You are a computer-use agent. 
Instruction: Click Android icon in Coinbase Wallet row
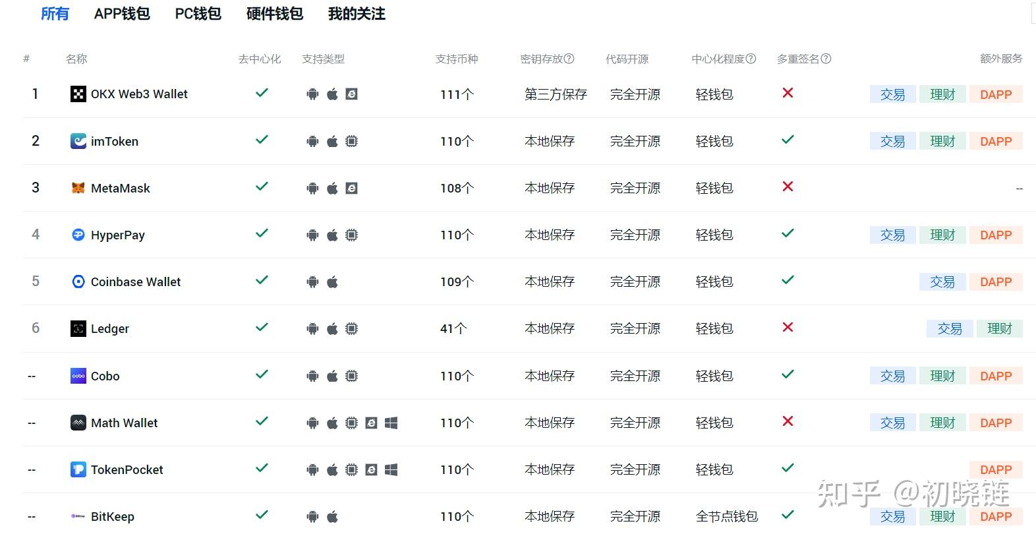click(312, 282)
